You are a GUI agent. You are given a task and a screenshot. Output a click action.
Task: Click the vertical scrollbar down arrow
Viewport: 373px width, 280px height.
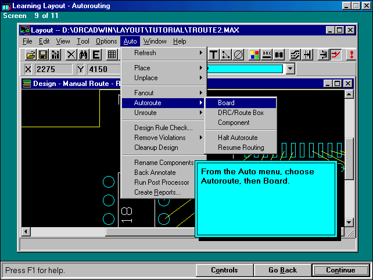tap(349, 222)
